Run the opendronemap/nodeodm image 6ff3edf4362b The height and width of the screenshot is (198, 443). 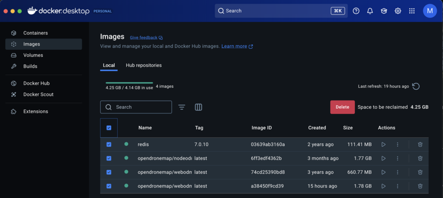[x=383, y=158]
